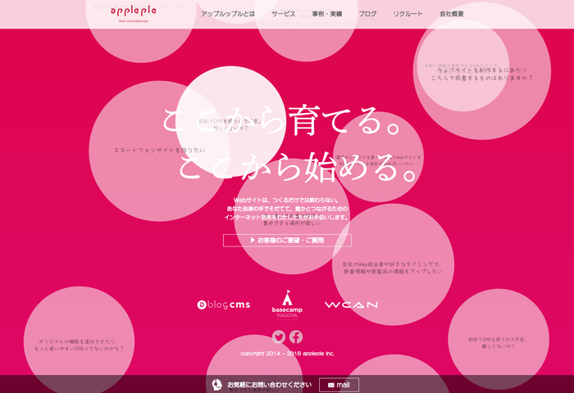
Task: Open 会社概要 in the top navigation
Action: point(451,14)
